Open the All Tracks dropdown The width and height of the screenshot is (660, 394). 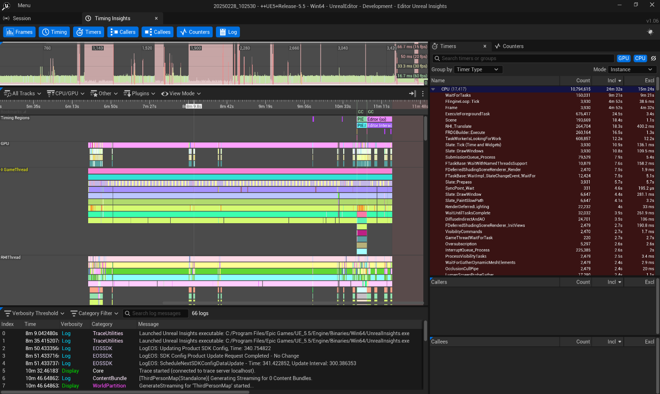(x=23, y=93)
